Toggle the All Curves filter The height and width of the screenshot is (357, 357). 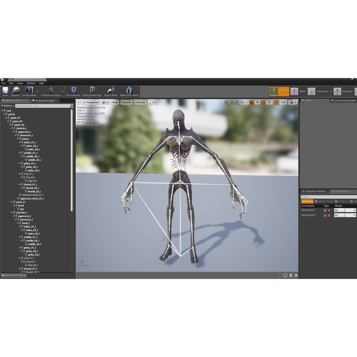[307, 201]
